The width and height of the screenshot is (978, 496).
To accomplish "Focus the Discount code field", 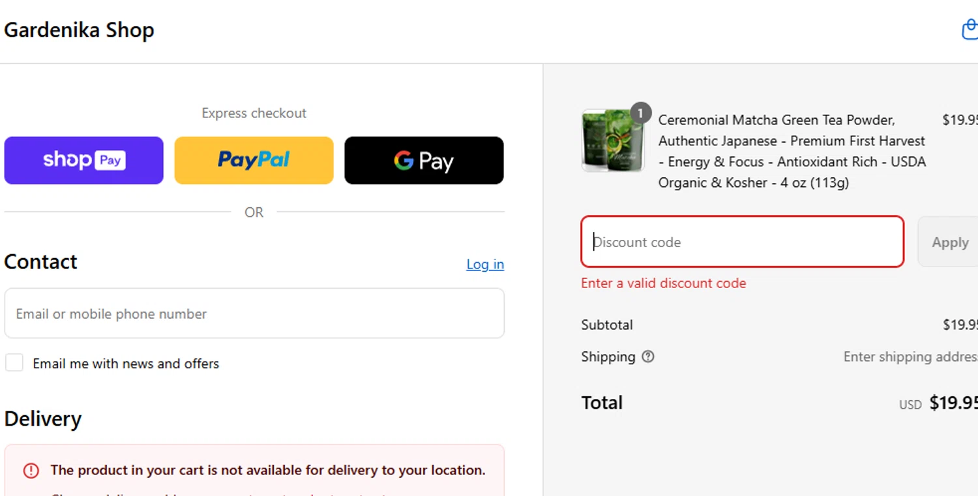I will pyautogui.click(x=742, y=242).
